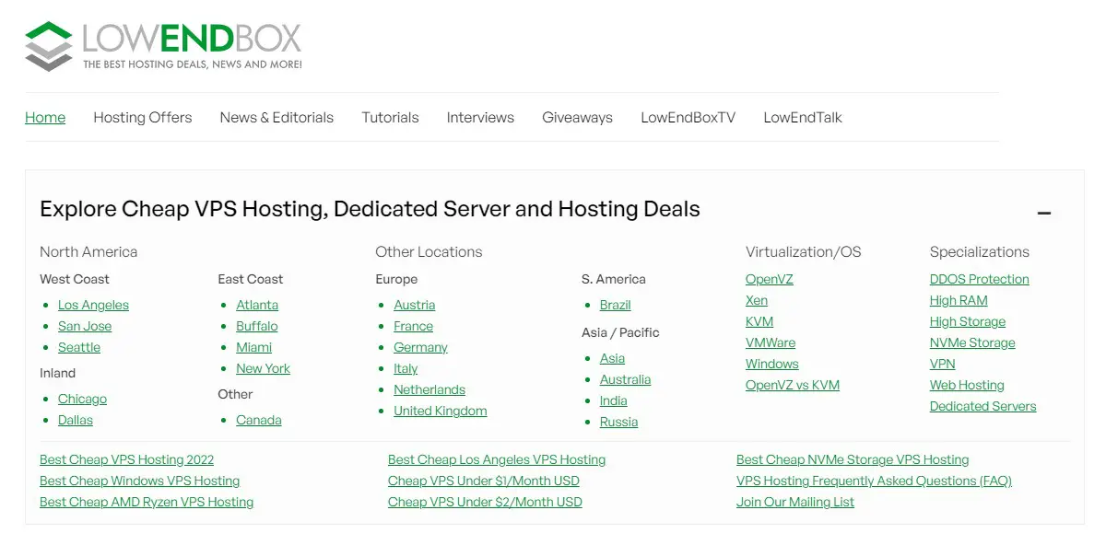Select the NVMe Storage link
The image size is (1106, 545).
[x=972, y=342]
